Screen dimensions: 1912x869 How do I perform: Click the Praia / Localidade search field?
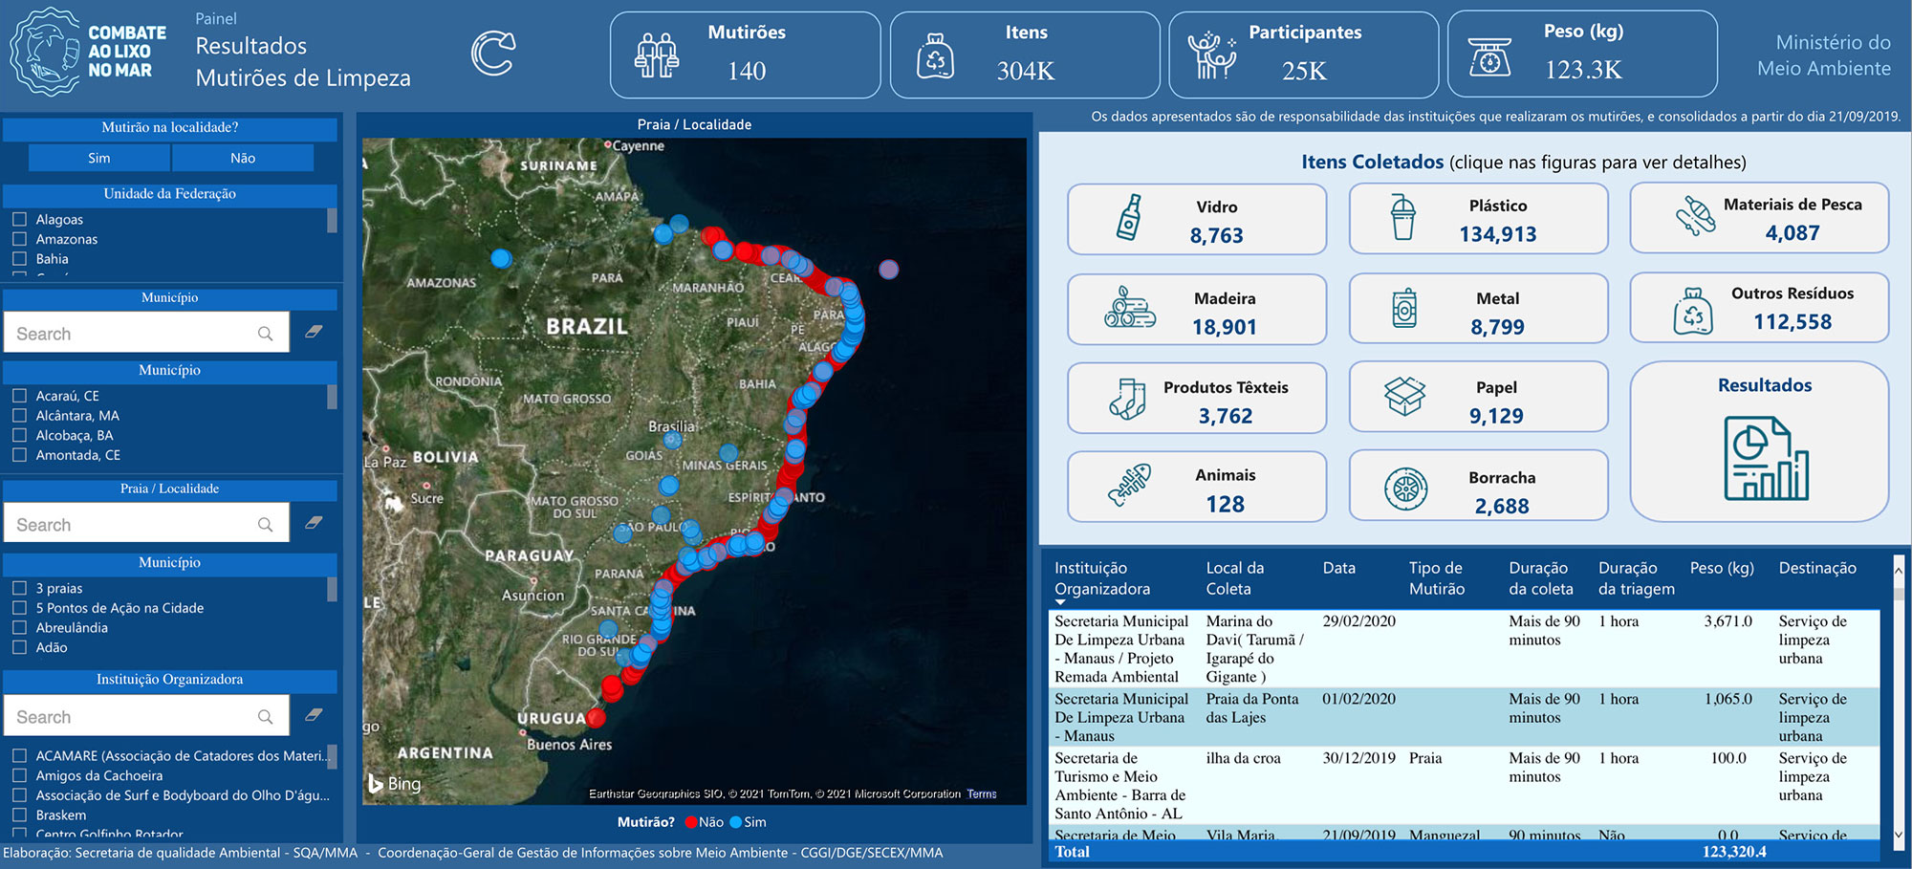click(x=134, y=525)
